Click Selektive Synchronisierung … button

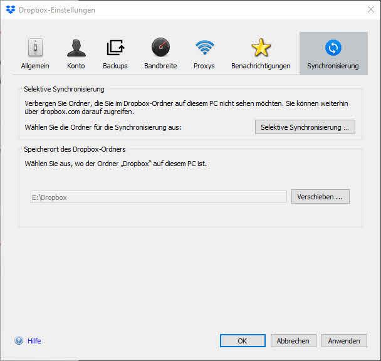pyautogui.click(x=305, y=127)
